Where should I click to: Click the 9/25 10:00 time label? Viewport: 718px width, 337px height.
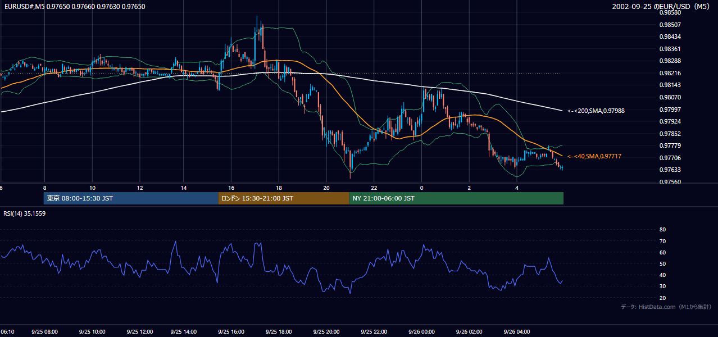[92, 332]
